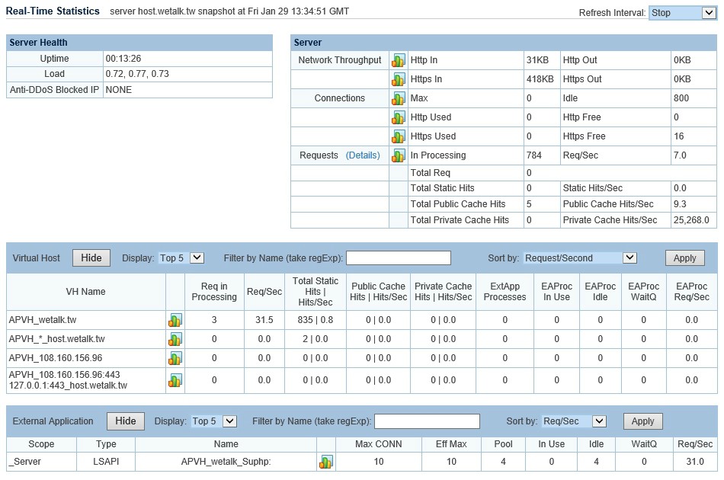Open the Refresh Interval dropdown
This screenshot has height=480, width=724.
coord(682,13)
